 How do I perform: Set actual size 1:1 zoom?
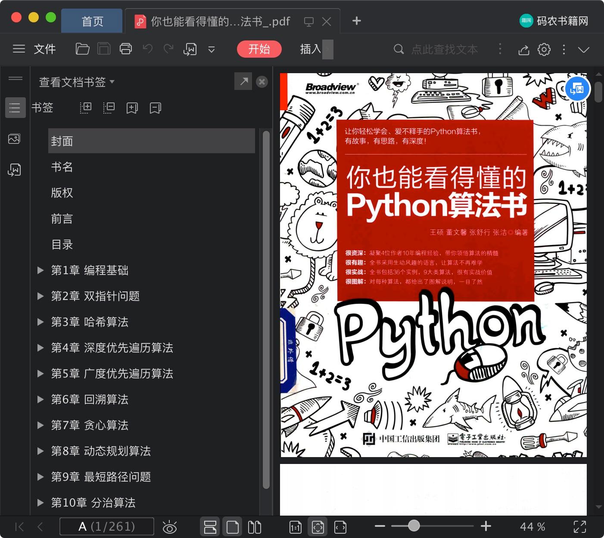pyautogui.click(x=296, y=527)
